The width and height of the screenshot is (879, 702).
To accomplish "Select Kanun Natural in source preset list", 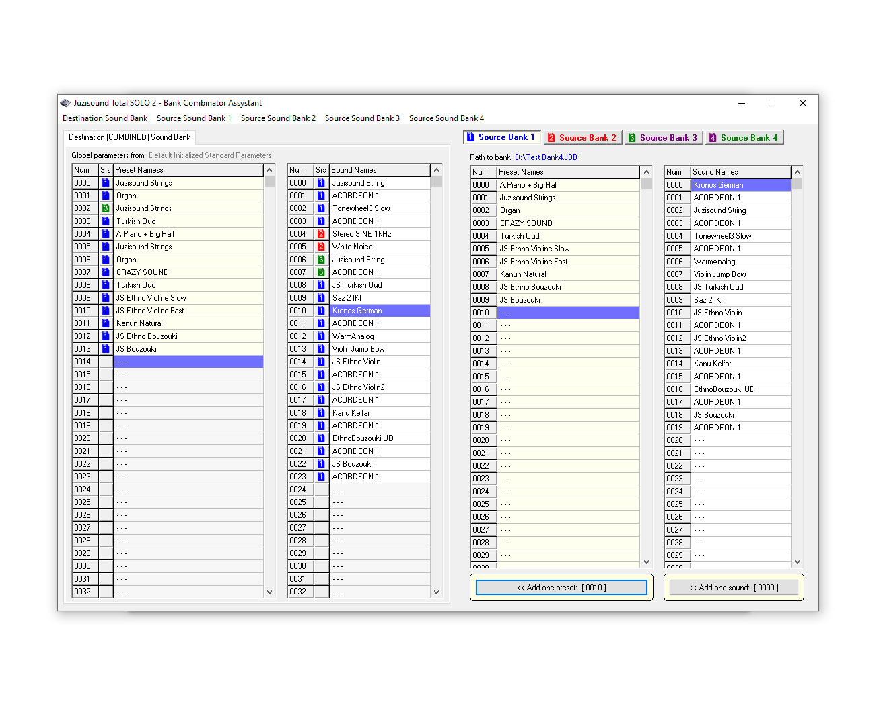I will click(523, 274).
